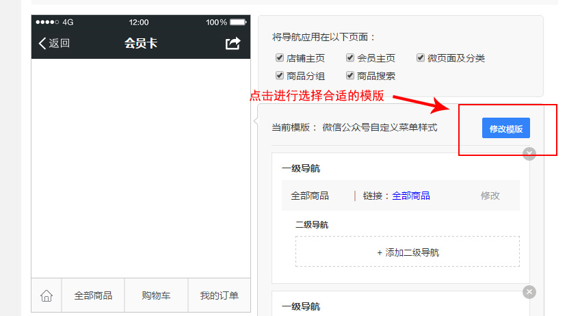
Task: Remove the first 一级导航 card via X
Action: coord(529,154)
